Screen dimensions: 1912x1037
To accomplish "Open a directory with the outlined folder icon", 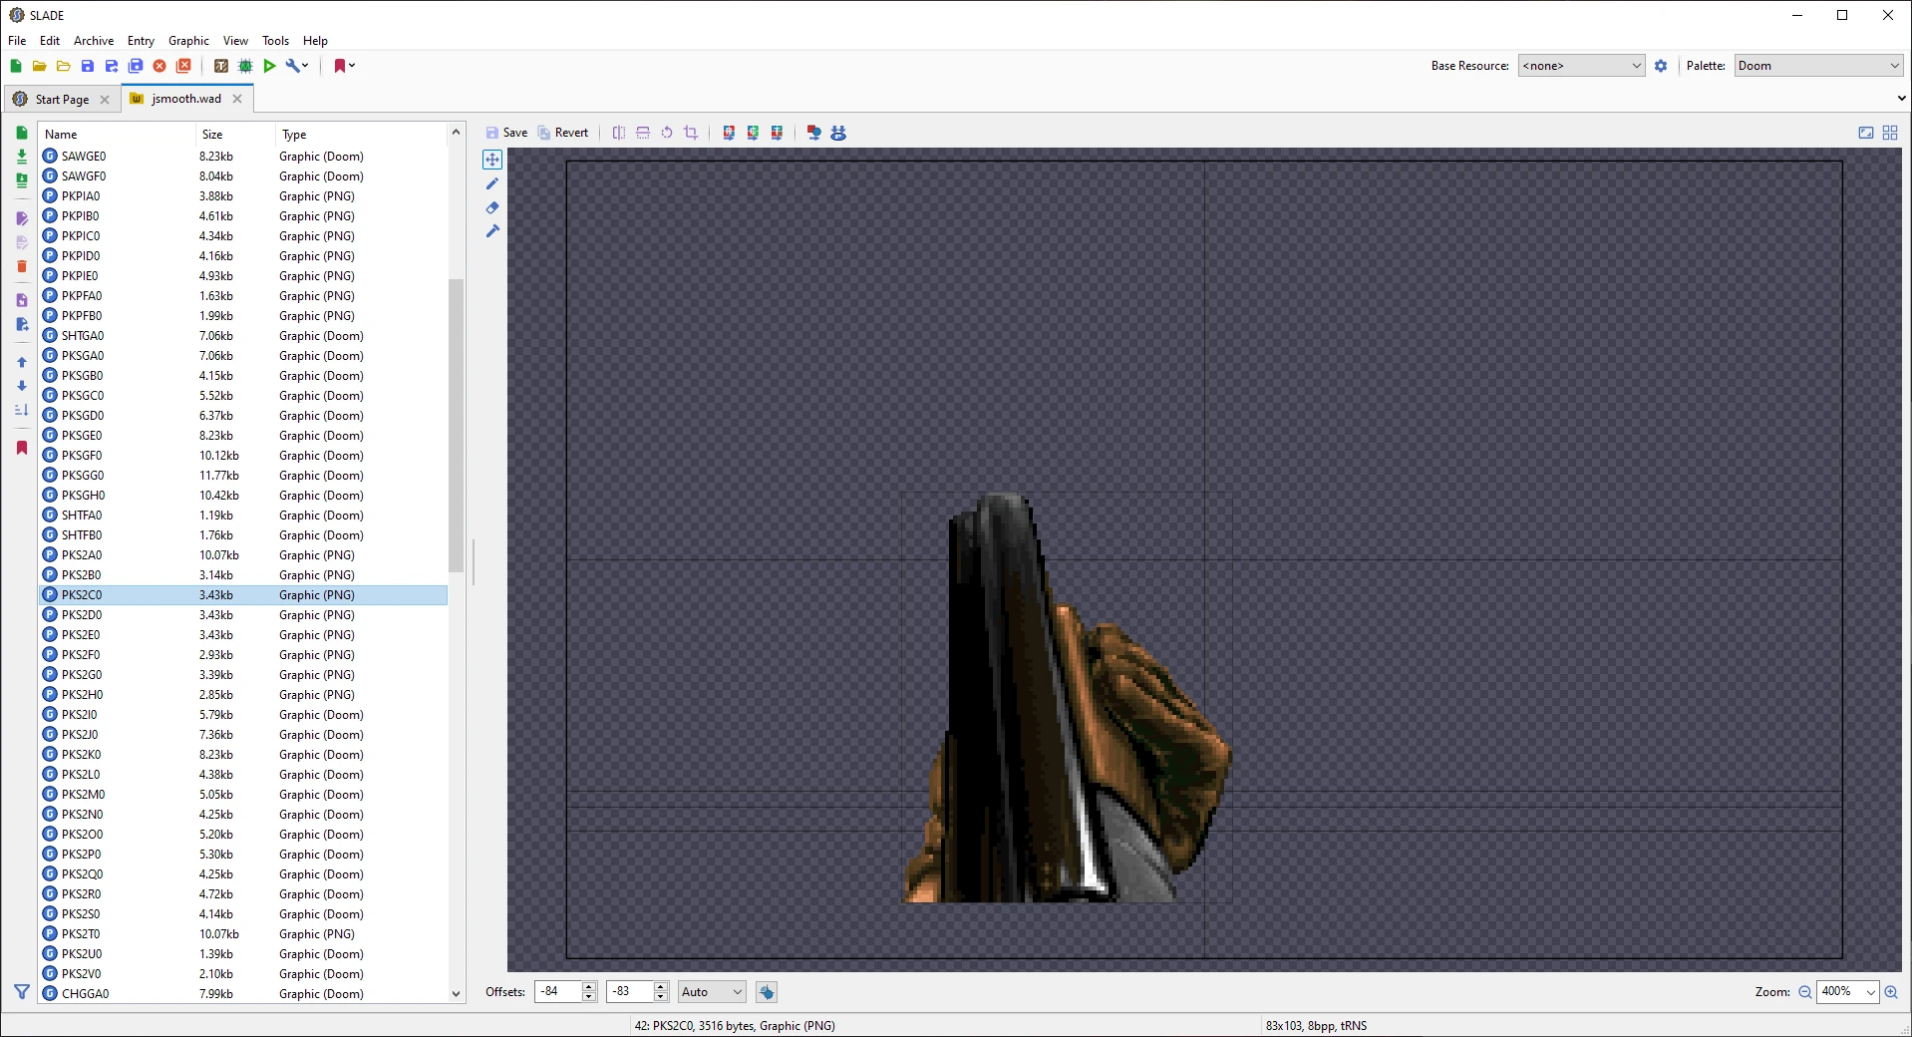I will click(x=64, y=66).
